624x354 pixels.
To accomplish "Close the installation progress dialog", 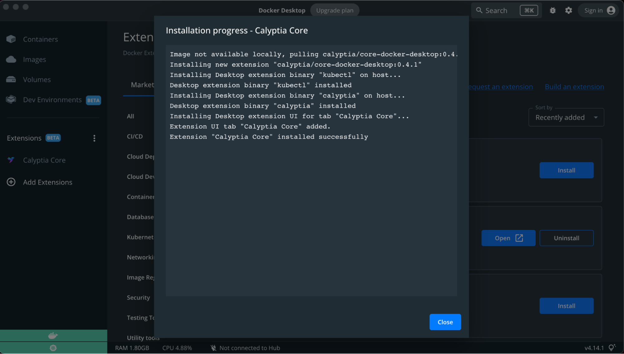I will (445, 322).
